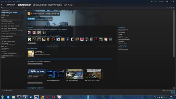Switch to the grid view icon

coord(174,8)
